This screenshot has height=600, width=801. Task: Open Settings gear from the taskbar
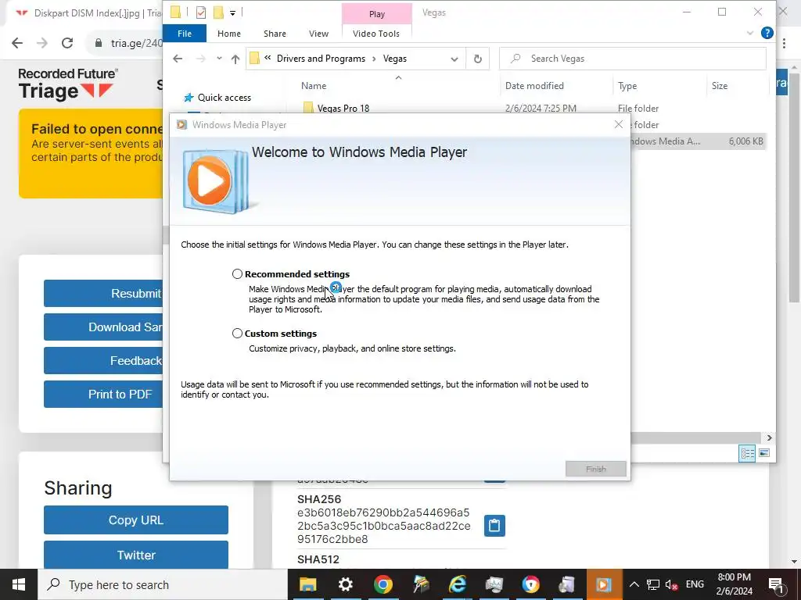[x=345, y=584]
